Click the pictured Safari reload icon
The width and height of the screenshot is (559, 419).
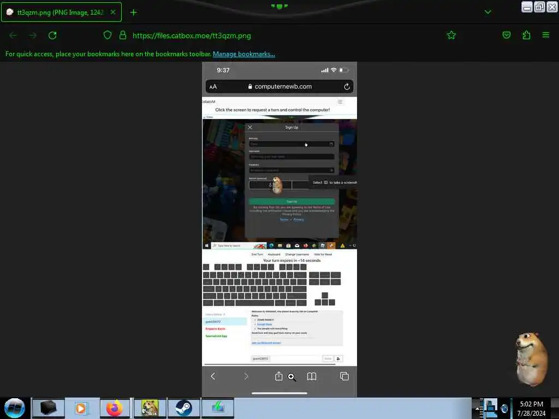pos(347,87)
